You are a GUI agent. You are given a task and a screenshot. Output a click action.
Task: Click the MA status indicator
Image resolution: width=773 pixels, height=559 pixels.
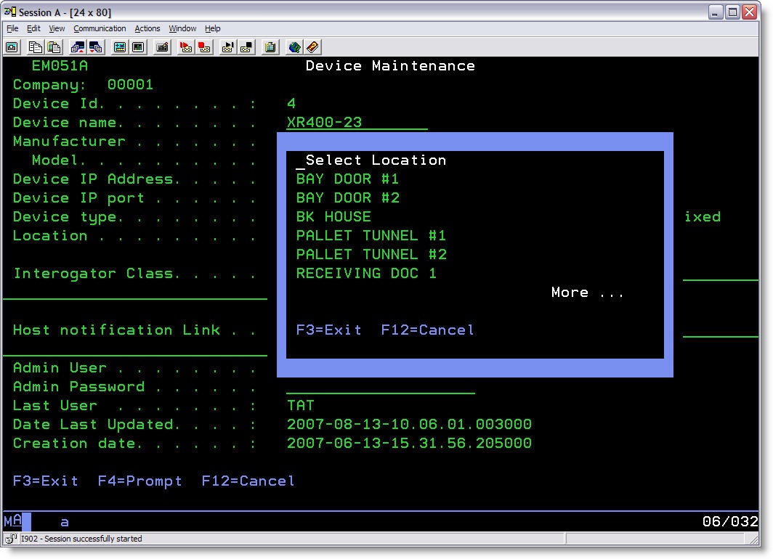tap(13, 521)
